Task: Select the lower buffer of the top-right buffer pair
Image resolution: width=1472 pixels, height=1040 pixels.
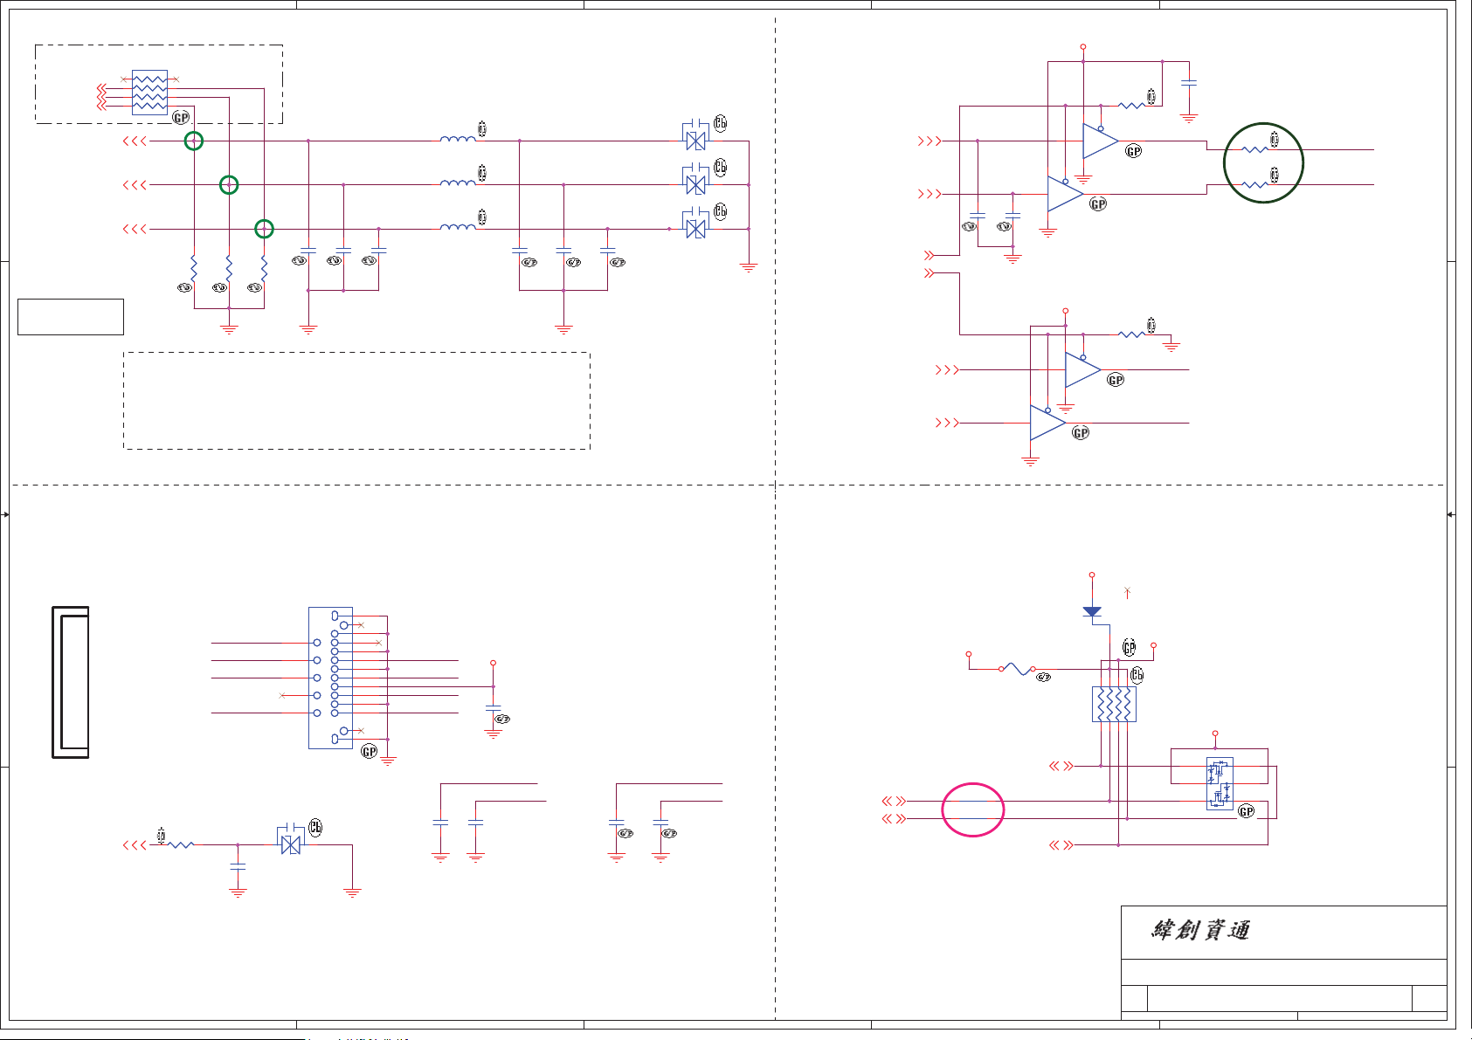Action: click(1066, 194)
